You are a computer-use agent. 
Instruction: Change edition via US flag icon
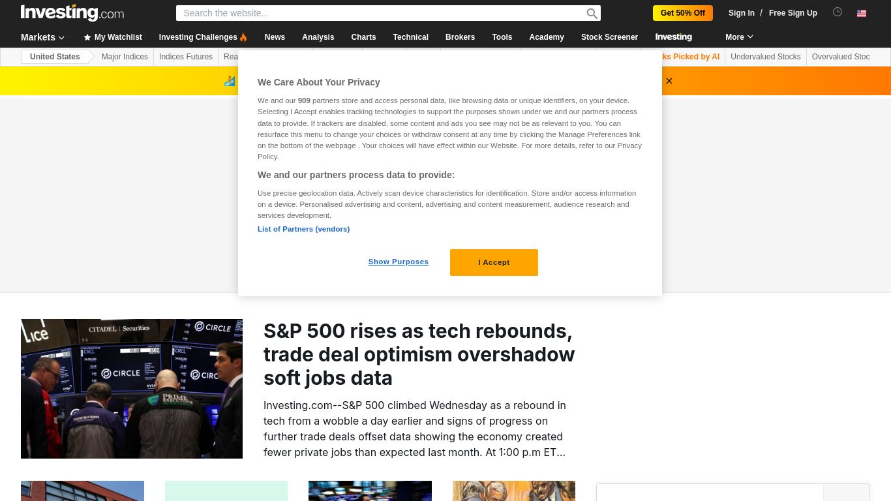[x=862, y=13]
